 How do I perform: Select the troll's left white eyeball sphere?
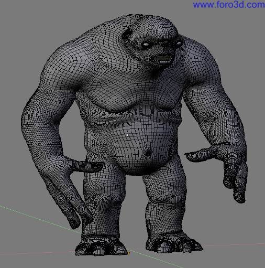pyautogui.click(x=146, y=45)
